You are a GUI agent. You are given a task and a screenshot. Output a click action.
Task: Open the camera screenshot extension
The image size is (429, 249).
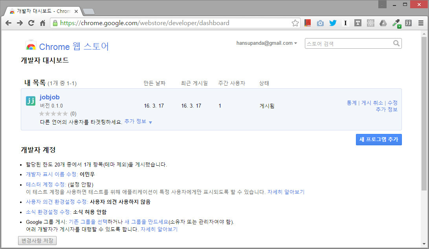tap(320, 23)
